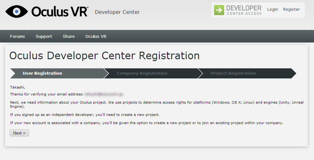Click the Developer Center header text
Viewport: 314px width, 160px height.
click(117, 12)
